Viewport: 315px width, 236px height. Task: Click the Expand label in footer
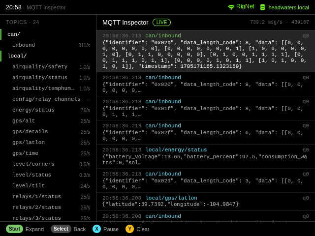[34, 229]
